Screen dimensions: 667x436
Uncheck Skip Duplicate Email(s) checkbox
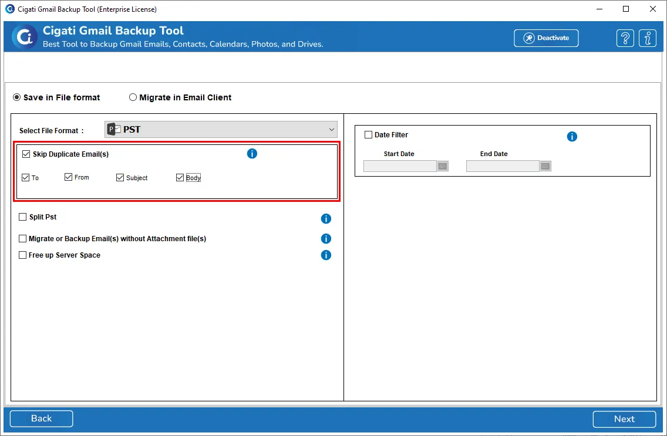tap(26, 154)
